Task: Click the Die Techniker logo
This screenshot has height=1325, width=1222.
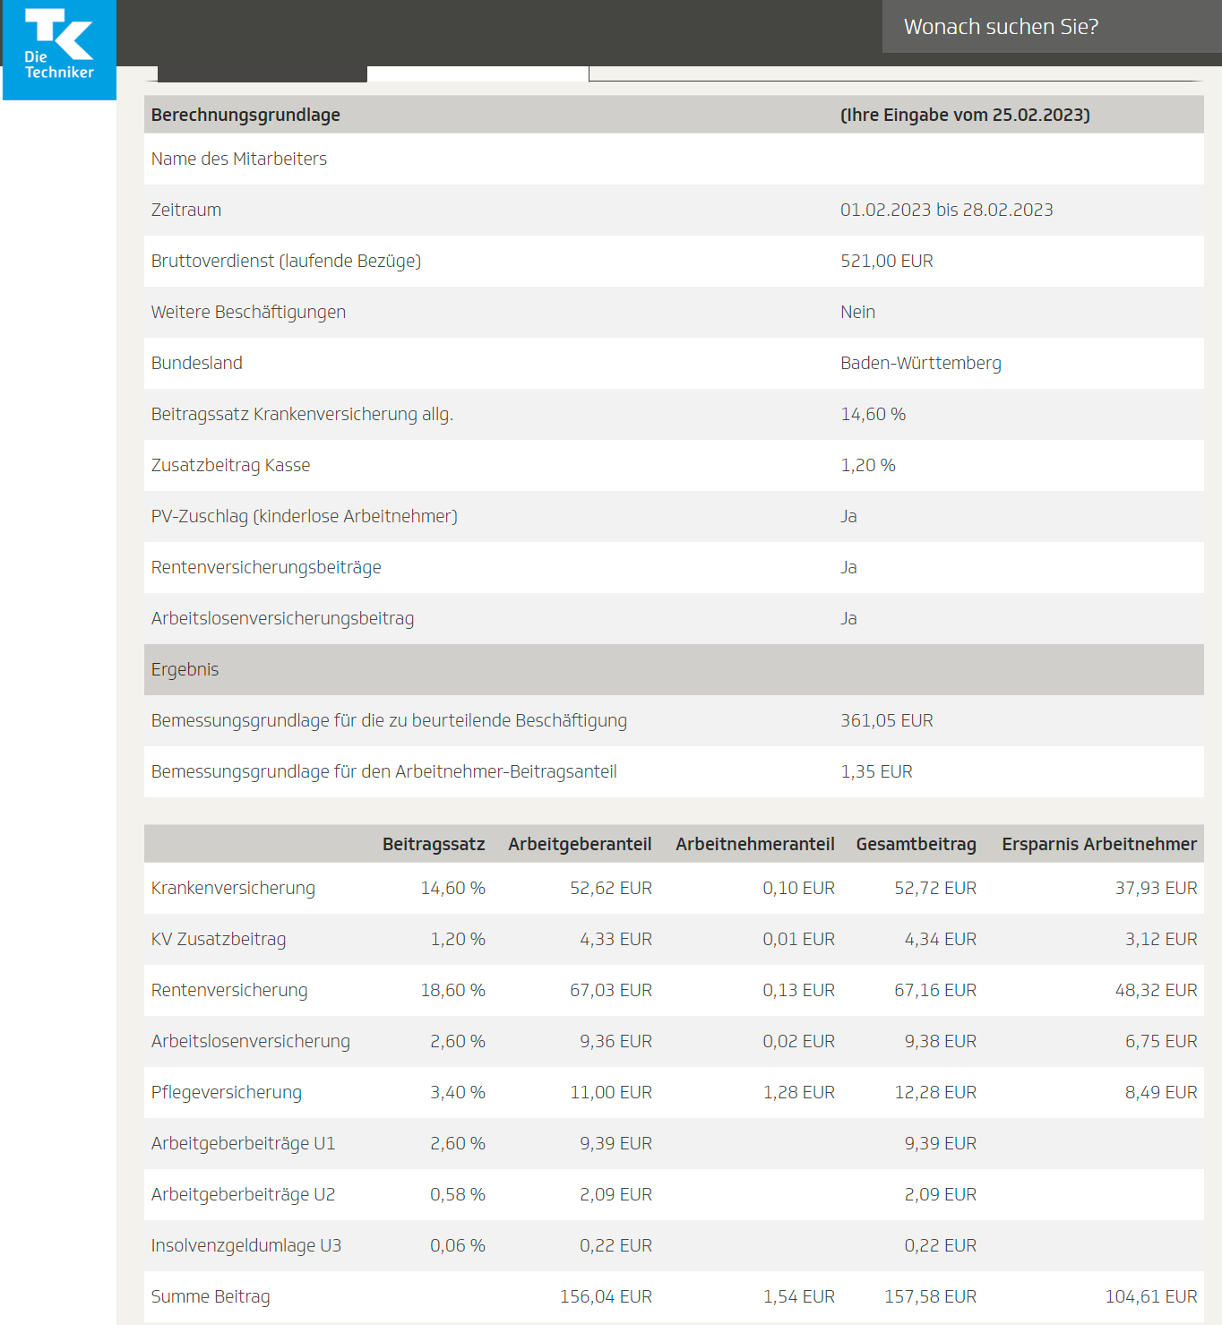Action: (59, 49)
